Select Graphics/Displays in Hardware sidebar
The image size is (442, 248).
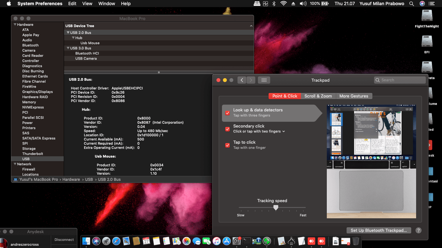[38, 92]
